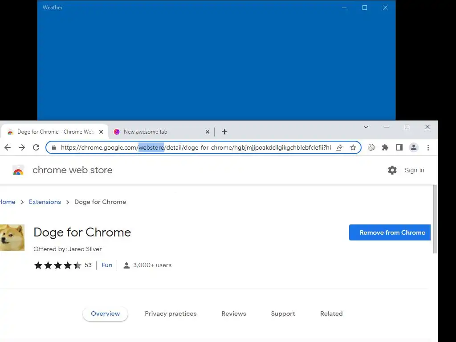Viewport: 456px width, 342px height.
Task: Click the star rating for 53 reviews
Action: (57, 265)
